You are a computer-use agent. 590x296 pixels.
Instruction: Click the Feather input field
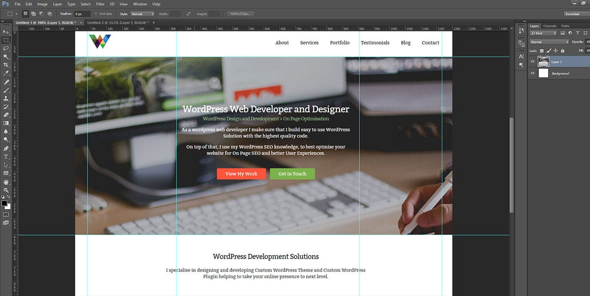[82, 14]
